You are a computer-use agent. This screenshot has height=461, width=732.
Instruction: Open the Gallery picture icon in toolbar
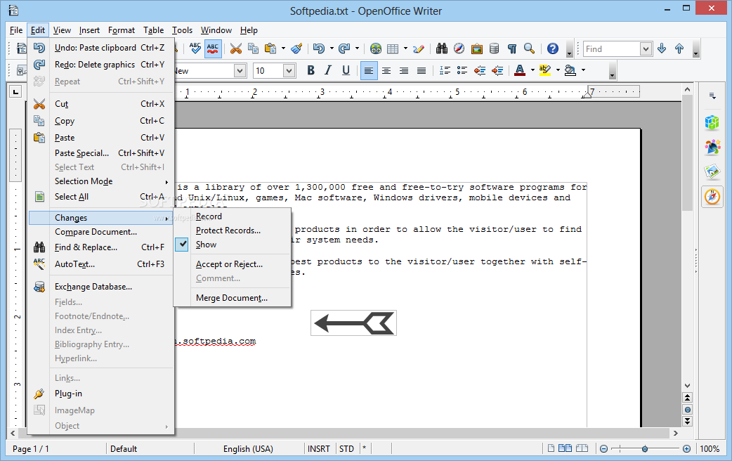coord(476,48)
